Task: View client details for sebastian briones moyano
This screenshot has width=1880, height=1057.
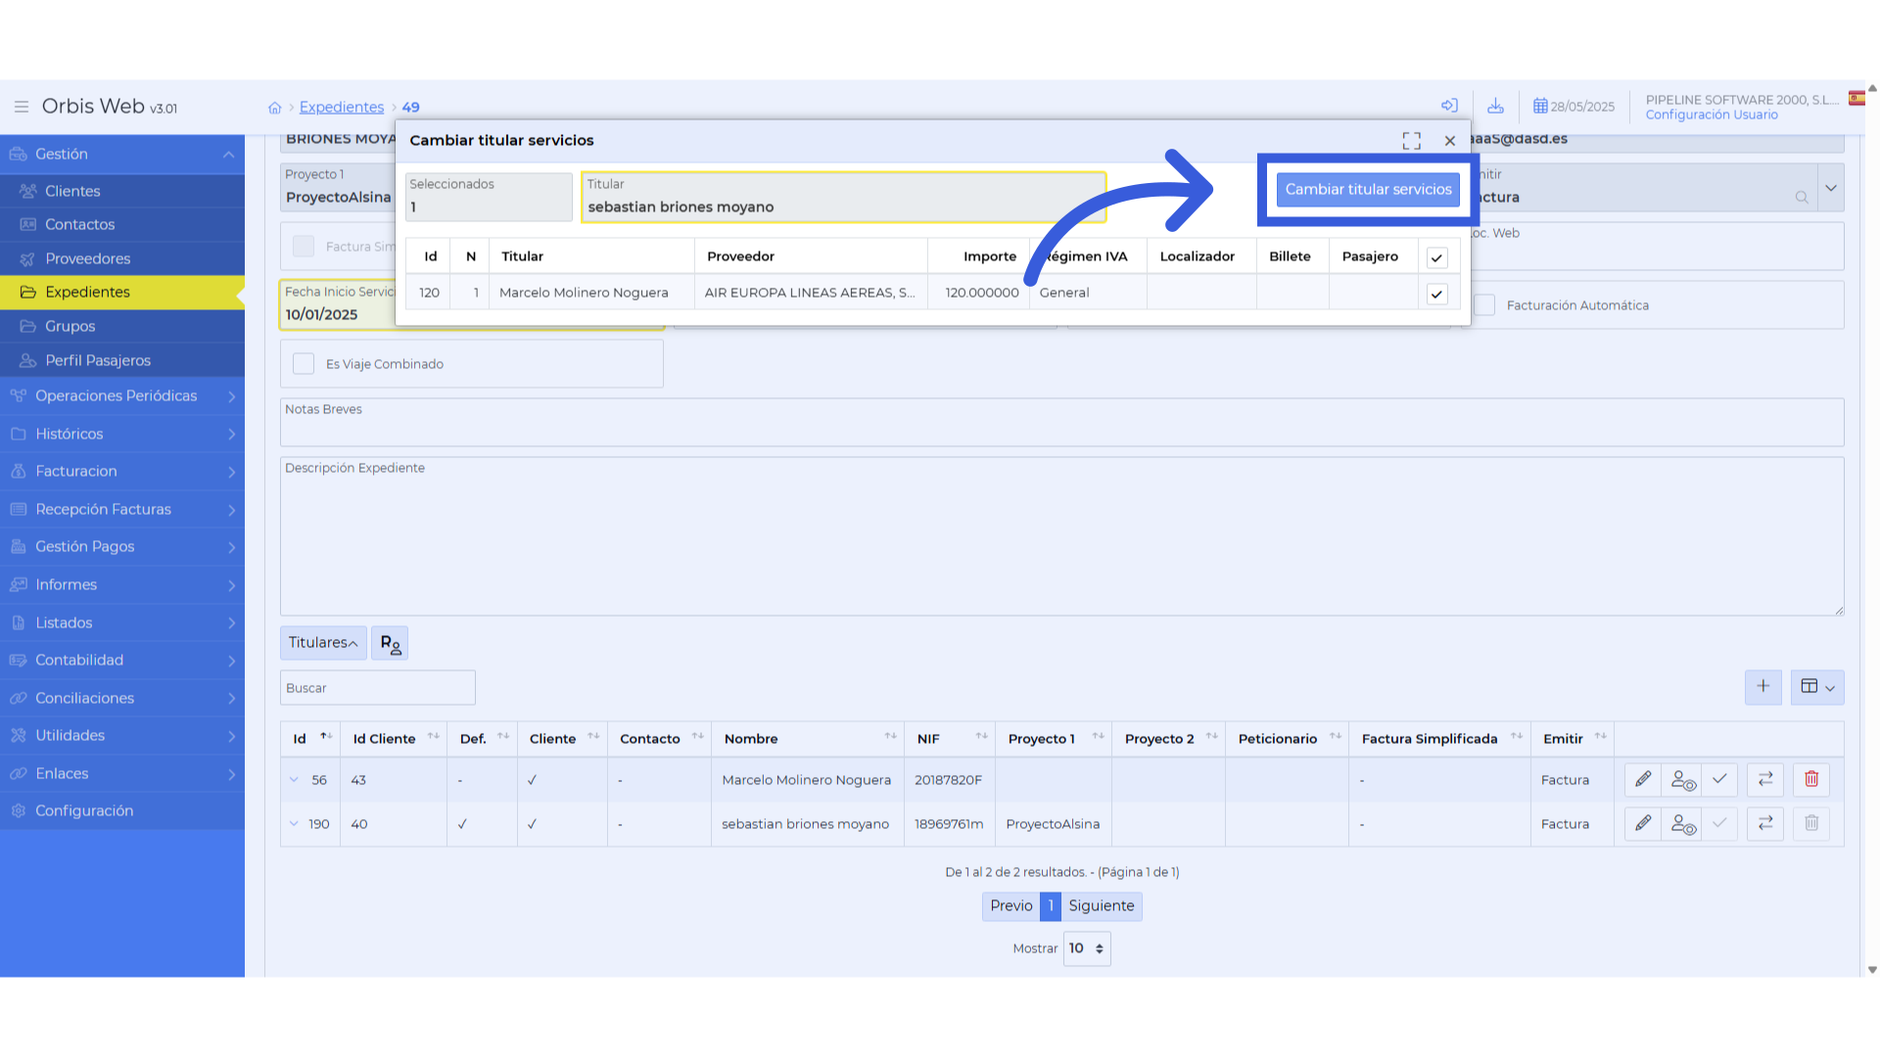Action: (x=1682, y=824)
